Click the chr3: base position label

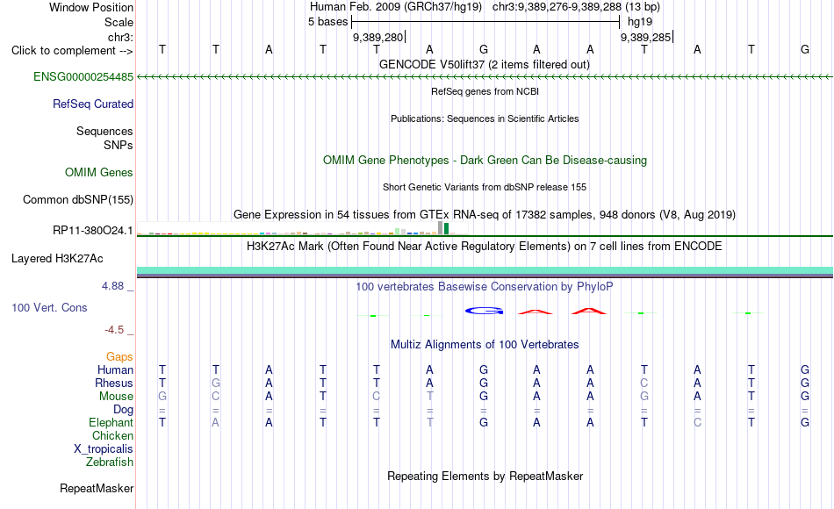click(120, 37)
